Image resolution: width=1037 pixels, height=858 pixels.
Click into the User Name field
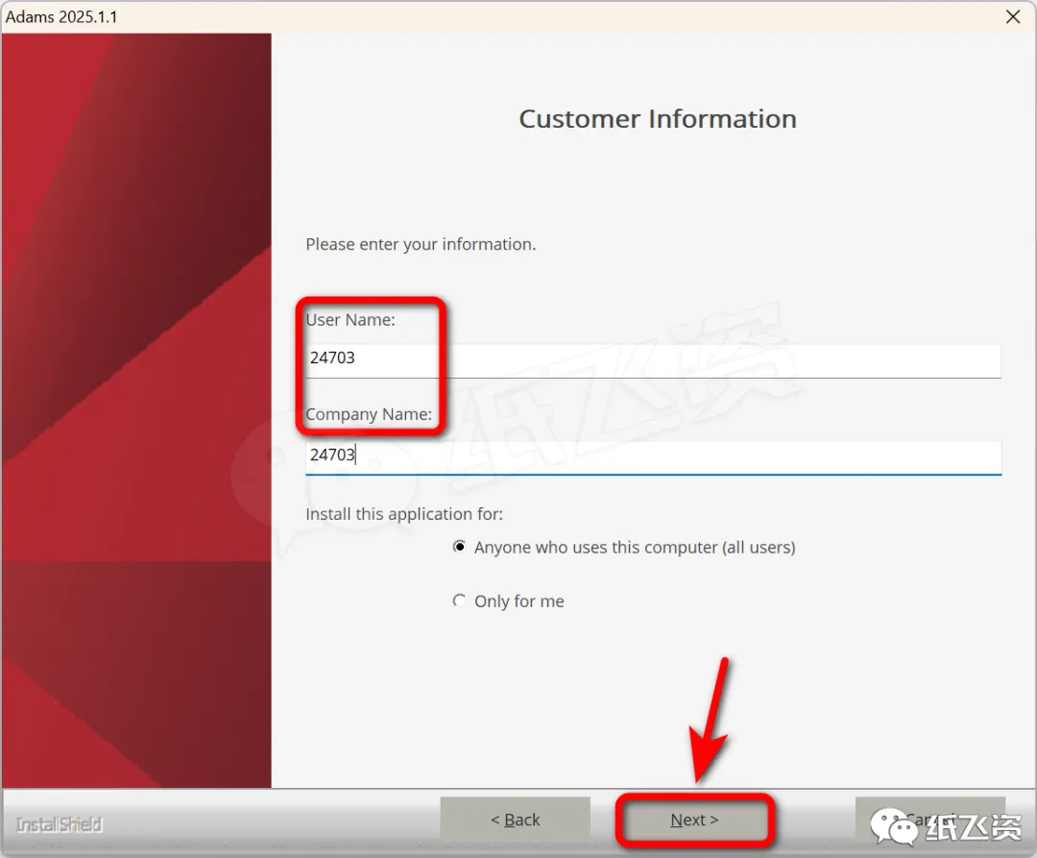pos(653,360)
